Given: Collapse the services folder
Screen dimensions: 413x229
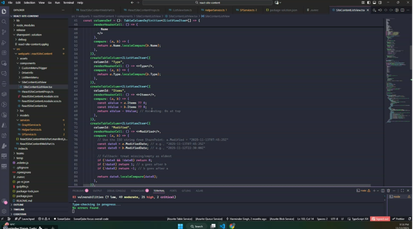Looking at the screenshot, I should click(x=25, y=120).
